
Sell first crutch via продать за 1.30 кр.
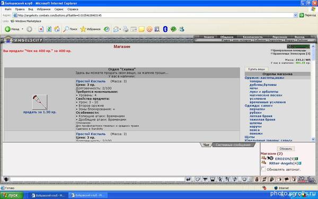pos(40,112)
